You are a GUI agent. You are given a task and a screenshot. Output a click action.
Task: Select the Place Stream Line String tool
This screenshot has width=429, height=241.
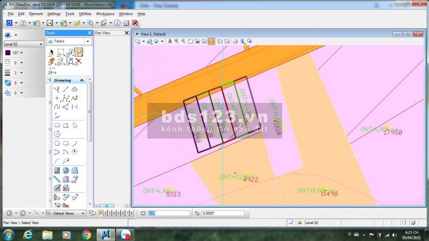74,98
